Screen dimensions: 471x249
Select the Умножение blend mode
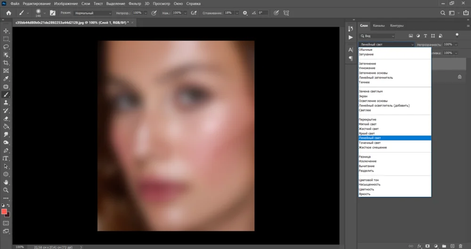pos(367,68)
